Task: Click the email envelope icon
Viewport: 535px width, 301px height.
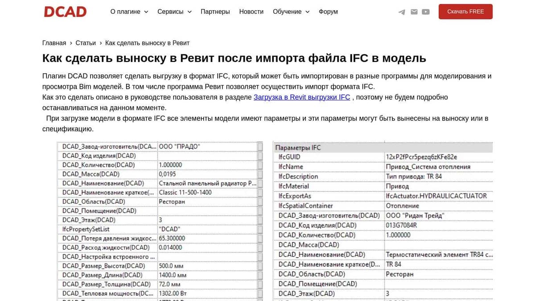Action: [x=414, y=12]
